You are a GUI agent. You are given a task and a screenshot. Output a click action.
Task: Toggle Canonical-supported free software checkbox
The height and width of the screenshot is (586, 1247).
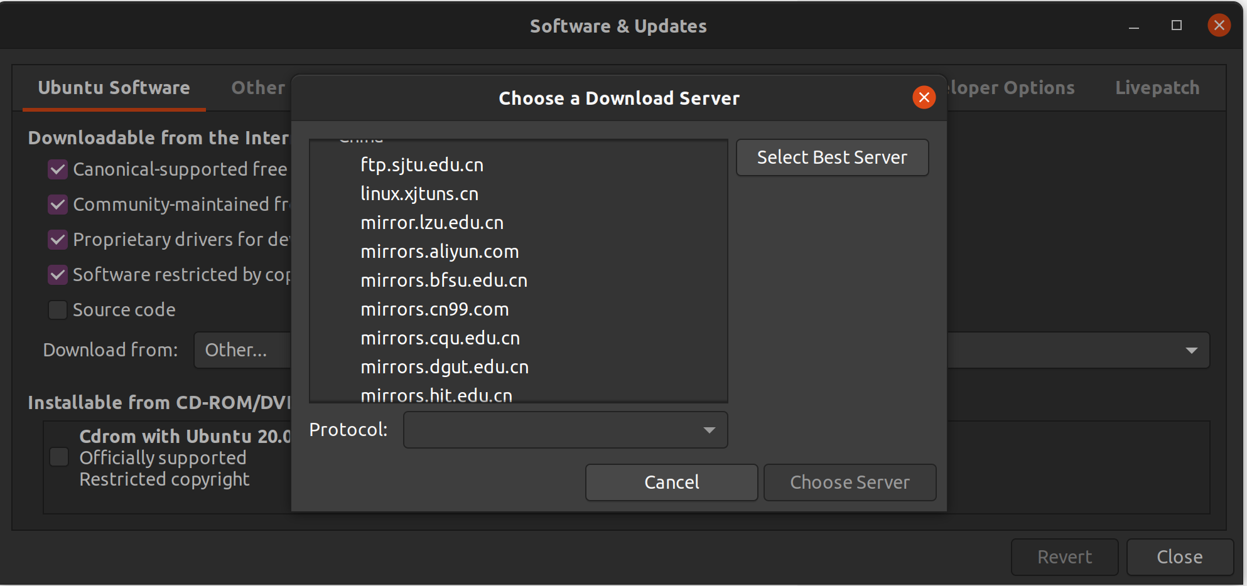58,169
